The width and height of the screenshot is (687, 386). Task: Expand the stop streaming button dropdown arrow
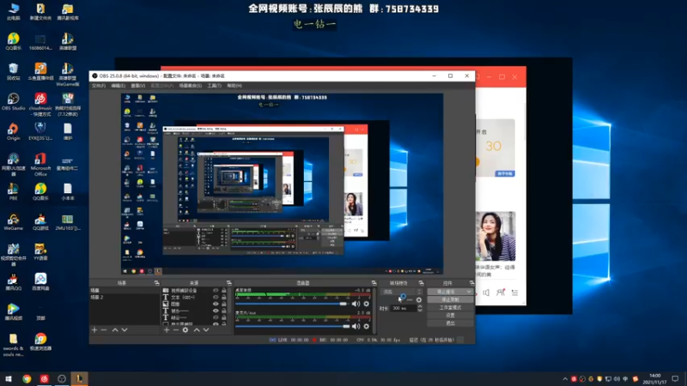click(469, 292)
